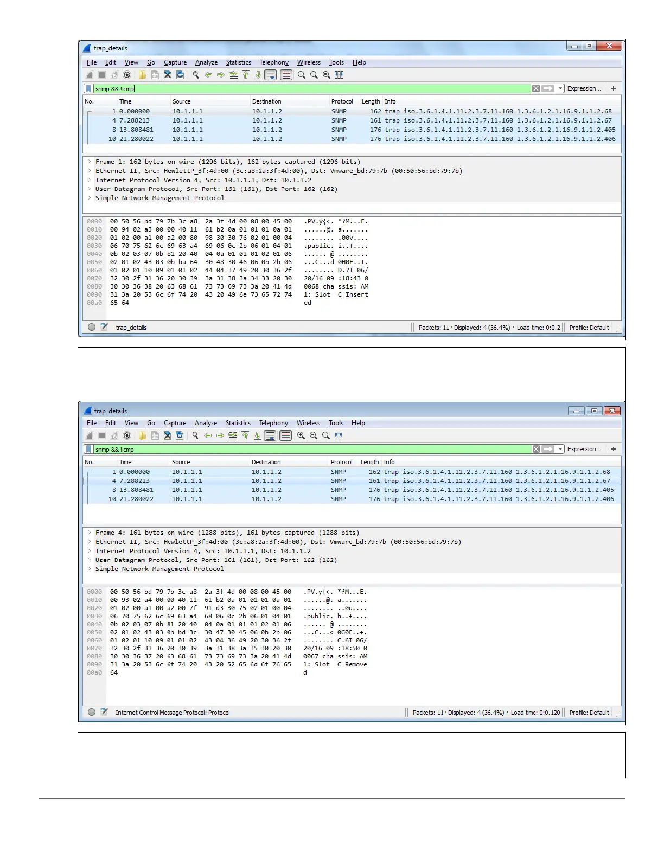
Task: Click the save capture file icon in upper window
Action: coord(155,75)
